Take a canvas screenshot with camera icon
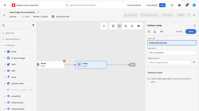Screen dimensions: 199x111 tap(139, 26)
